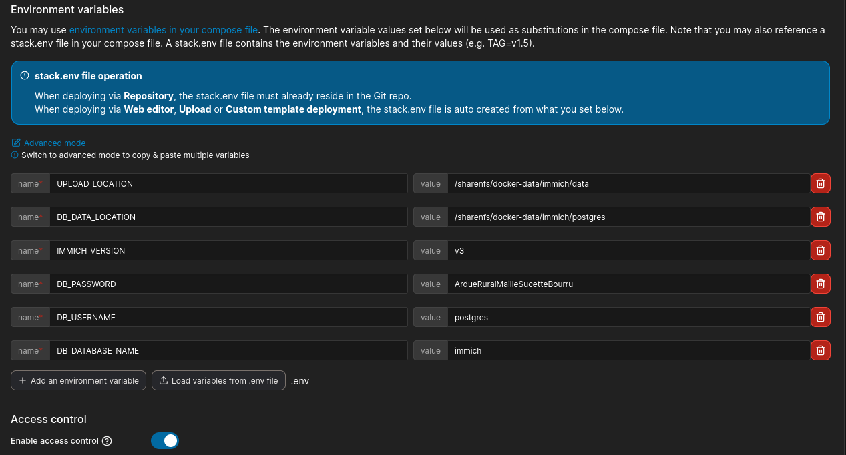Click the value field containing immich
This screenshot has height=455, width=846.
[628, 350]
